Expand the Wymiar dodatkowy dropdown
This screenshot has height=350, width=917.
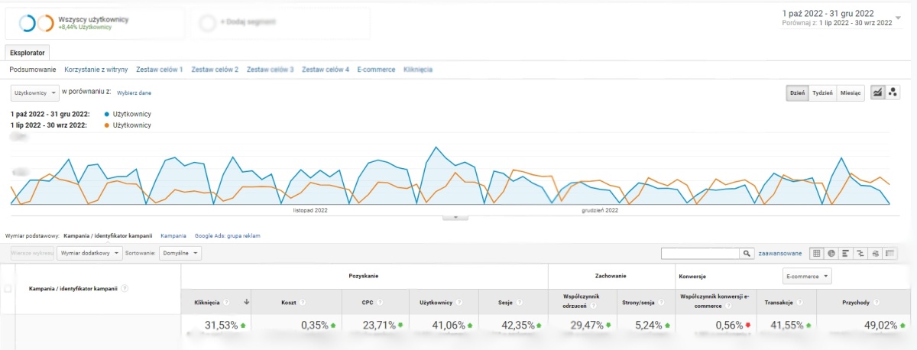point(89,253)
